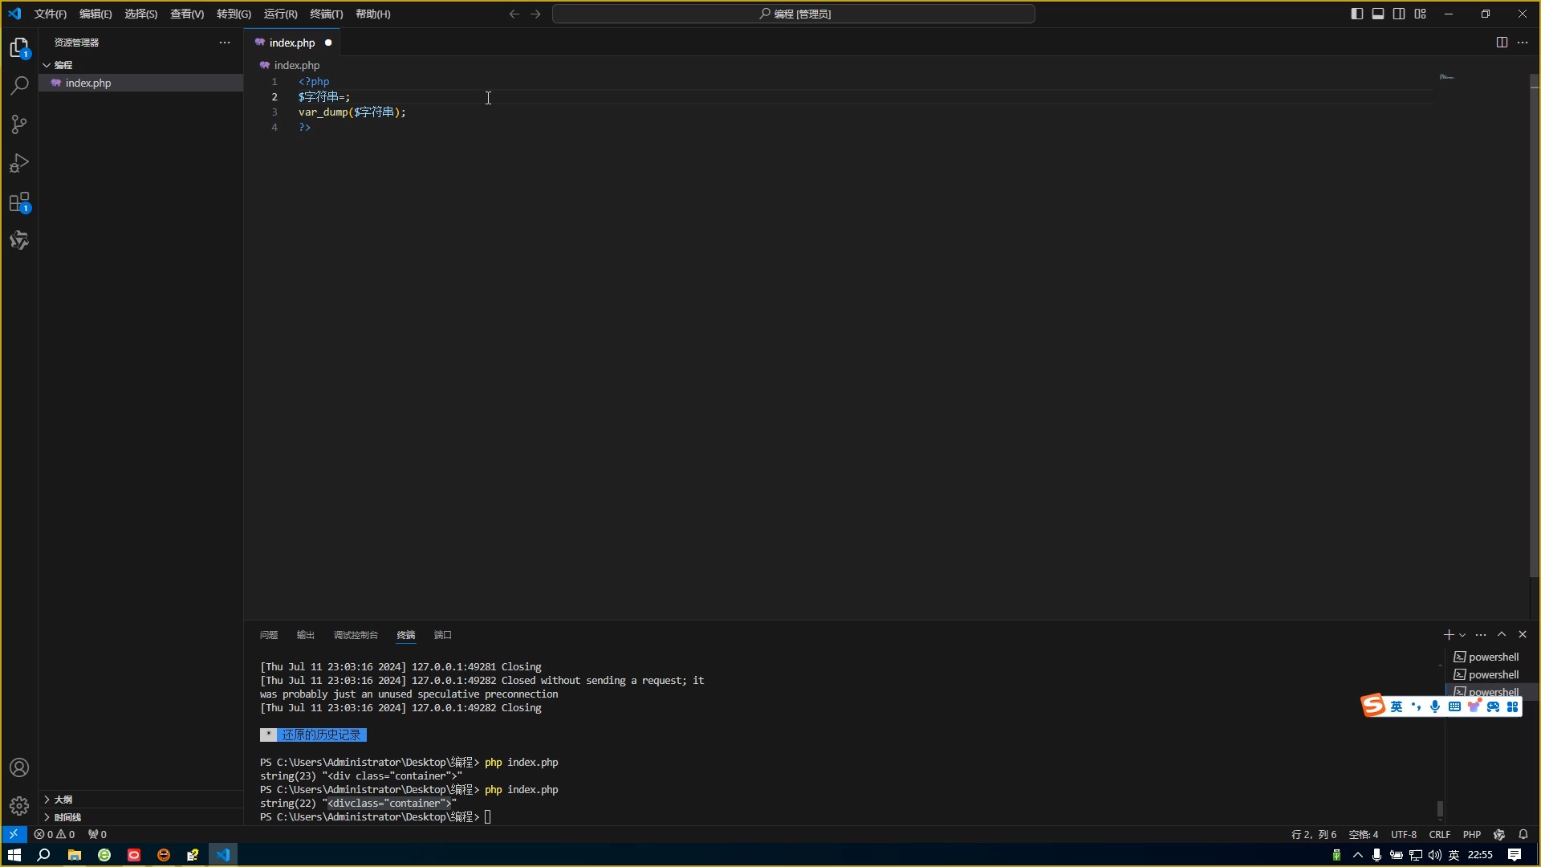
Task: Open the Manage gear icon
Action: click(x=19, y=805)
